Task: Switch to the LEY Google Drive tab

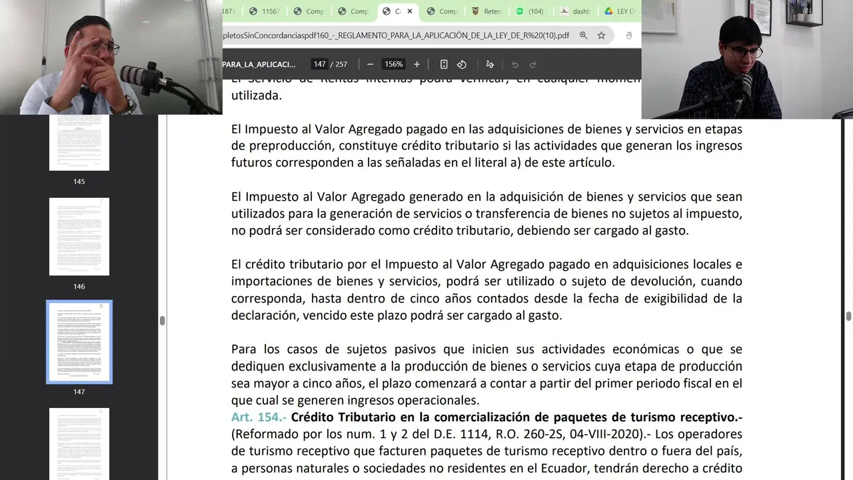Action: click(x=620, y=11)
